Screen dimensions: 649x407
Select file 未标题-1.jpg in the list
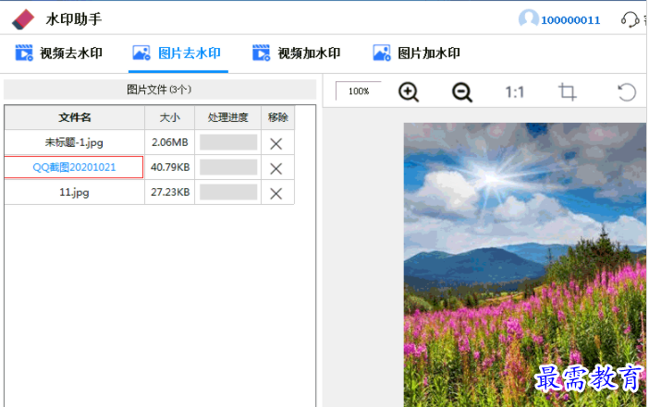click(x=74, y=142)
